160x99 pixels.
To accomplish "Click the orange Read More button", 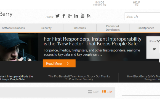I will point(59,64).
